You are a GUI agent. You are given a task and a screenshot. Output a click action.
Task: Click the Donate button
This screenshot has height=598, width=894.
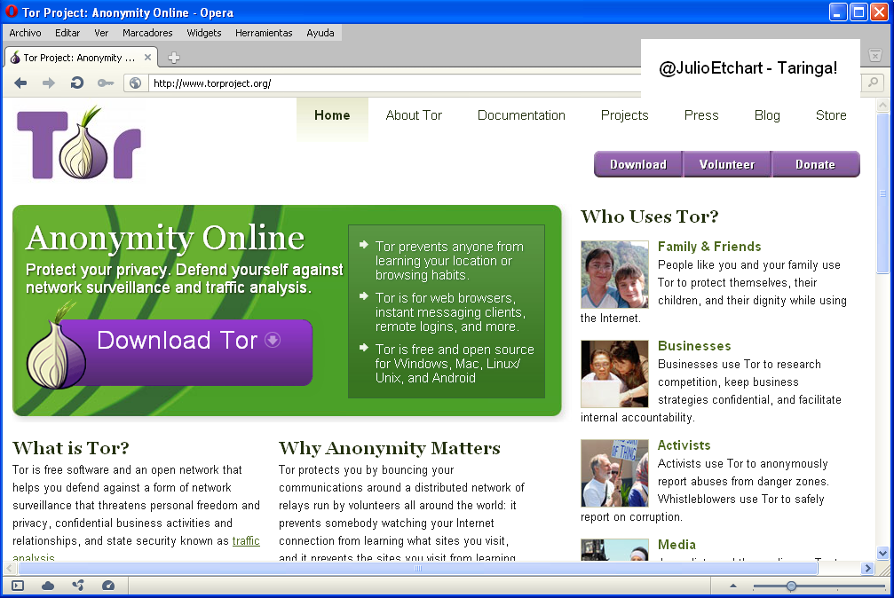point(815,164)
